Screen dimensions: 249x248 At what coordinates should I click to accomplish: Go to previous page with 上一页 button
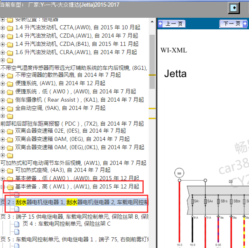point(172,24)
